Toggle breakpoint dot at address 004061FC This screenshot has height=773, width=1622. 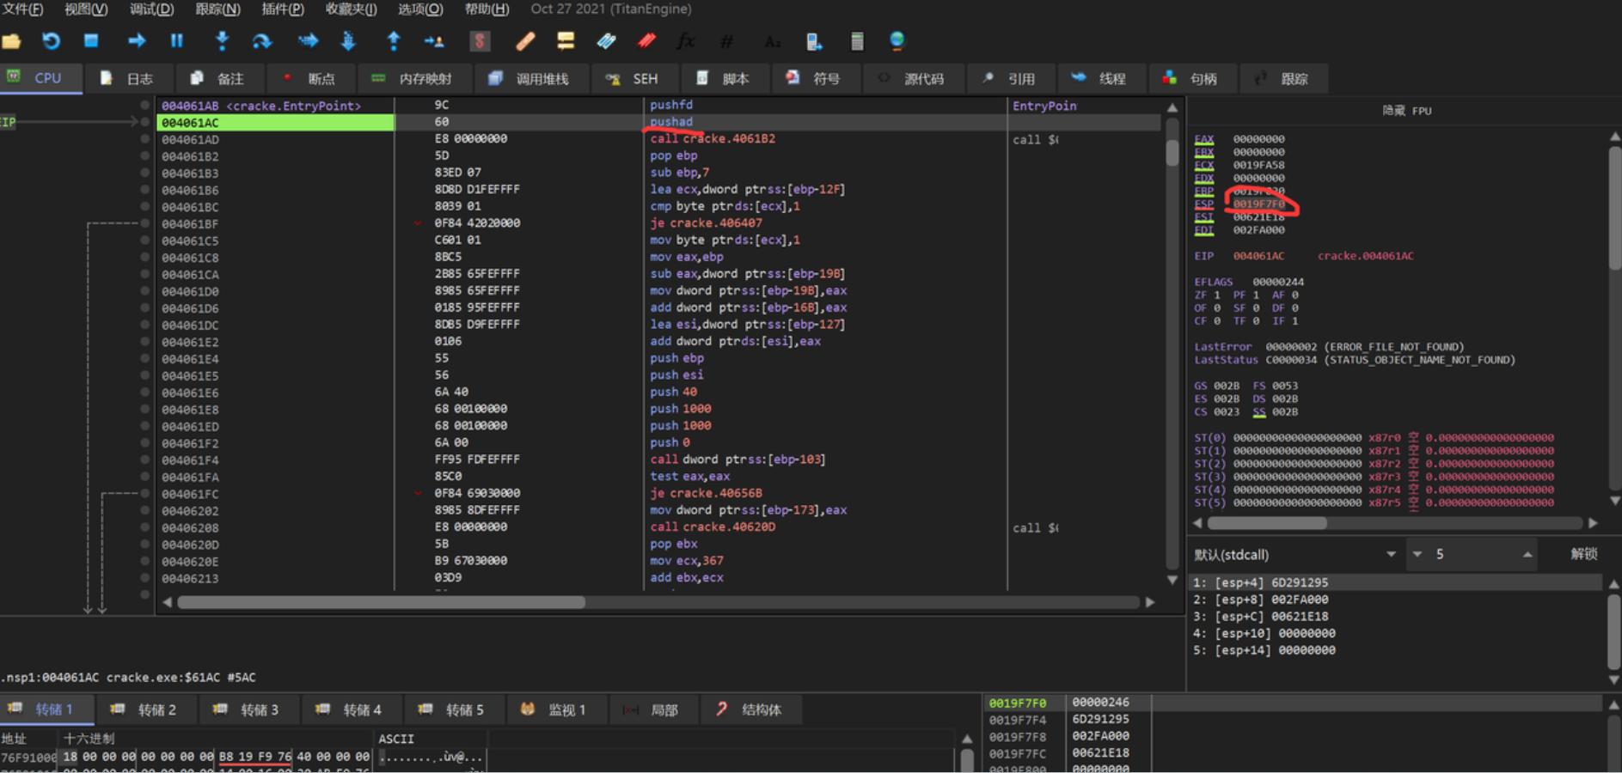pyautogui.click(x=144, y=494)
